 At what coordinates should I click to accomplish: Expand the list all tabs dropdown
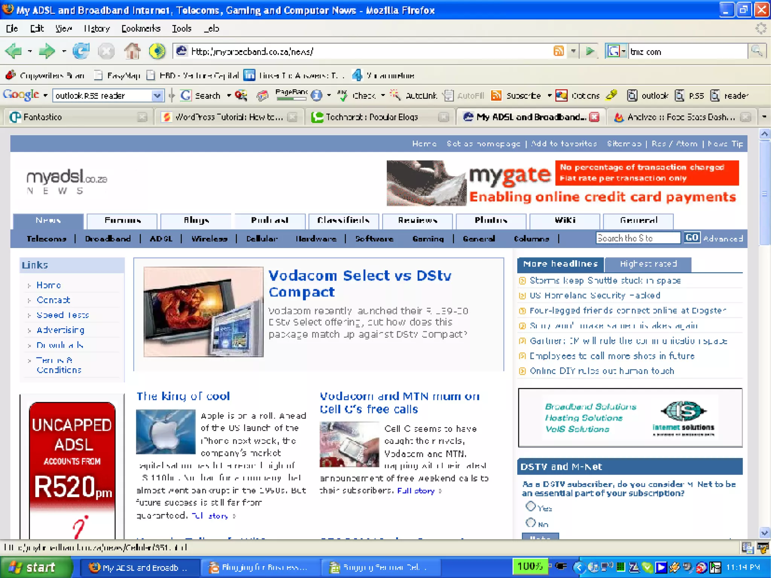click(x=764, y=117)
